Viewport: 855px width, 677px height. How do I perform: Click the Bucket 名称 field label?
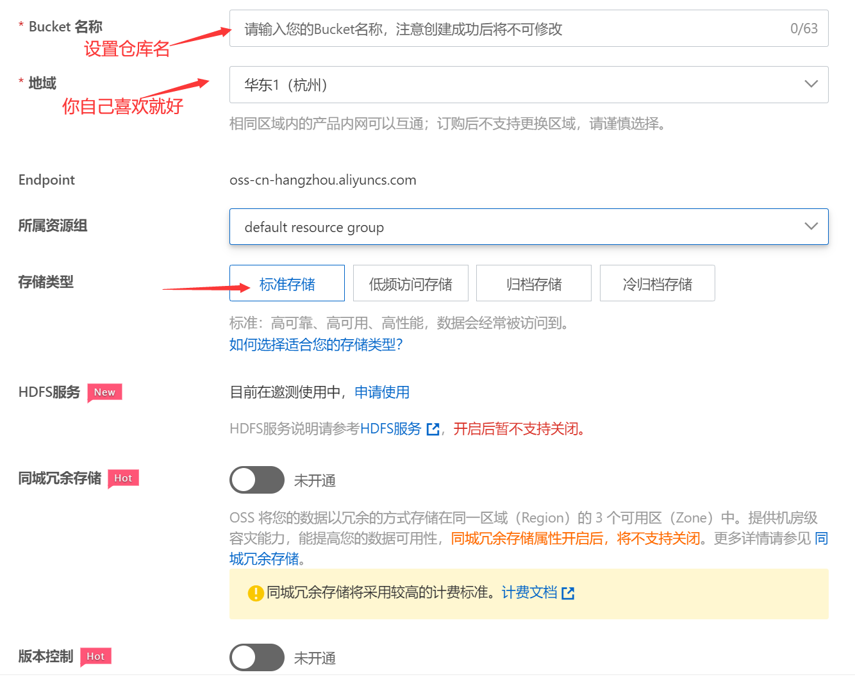click(65, 27)
